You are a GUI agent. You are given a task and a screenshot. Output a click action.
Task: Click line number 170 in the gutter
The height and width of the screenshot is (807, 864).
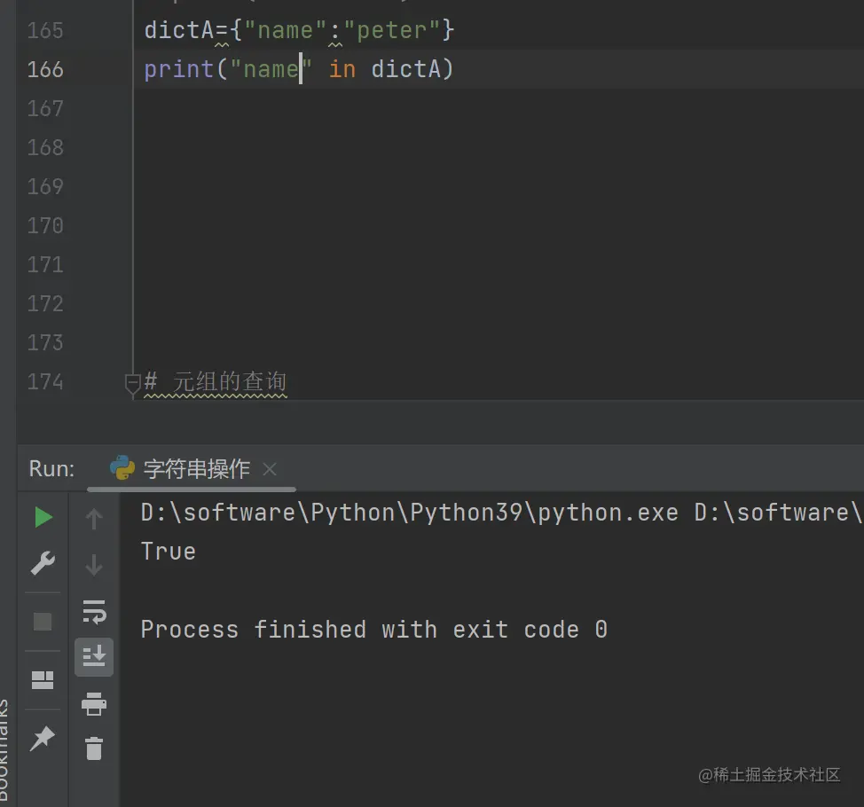click(45, 226)
